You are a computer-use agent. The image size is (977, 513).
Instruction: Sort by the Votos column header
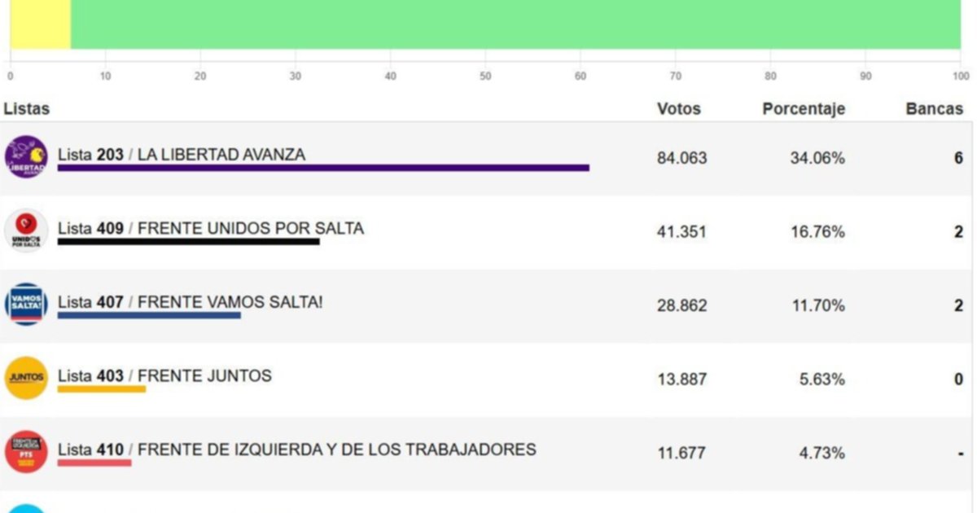[678, 109]
